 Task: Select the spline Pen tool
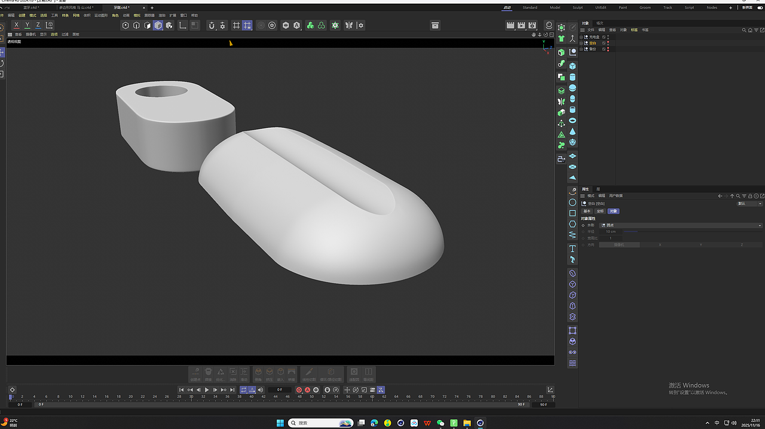tap(573, 191)
